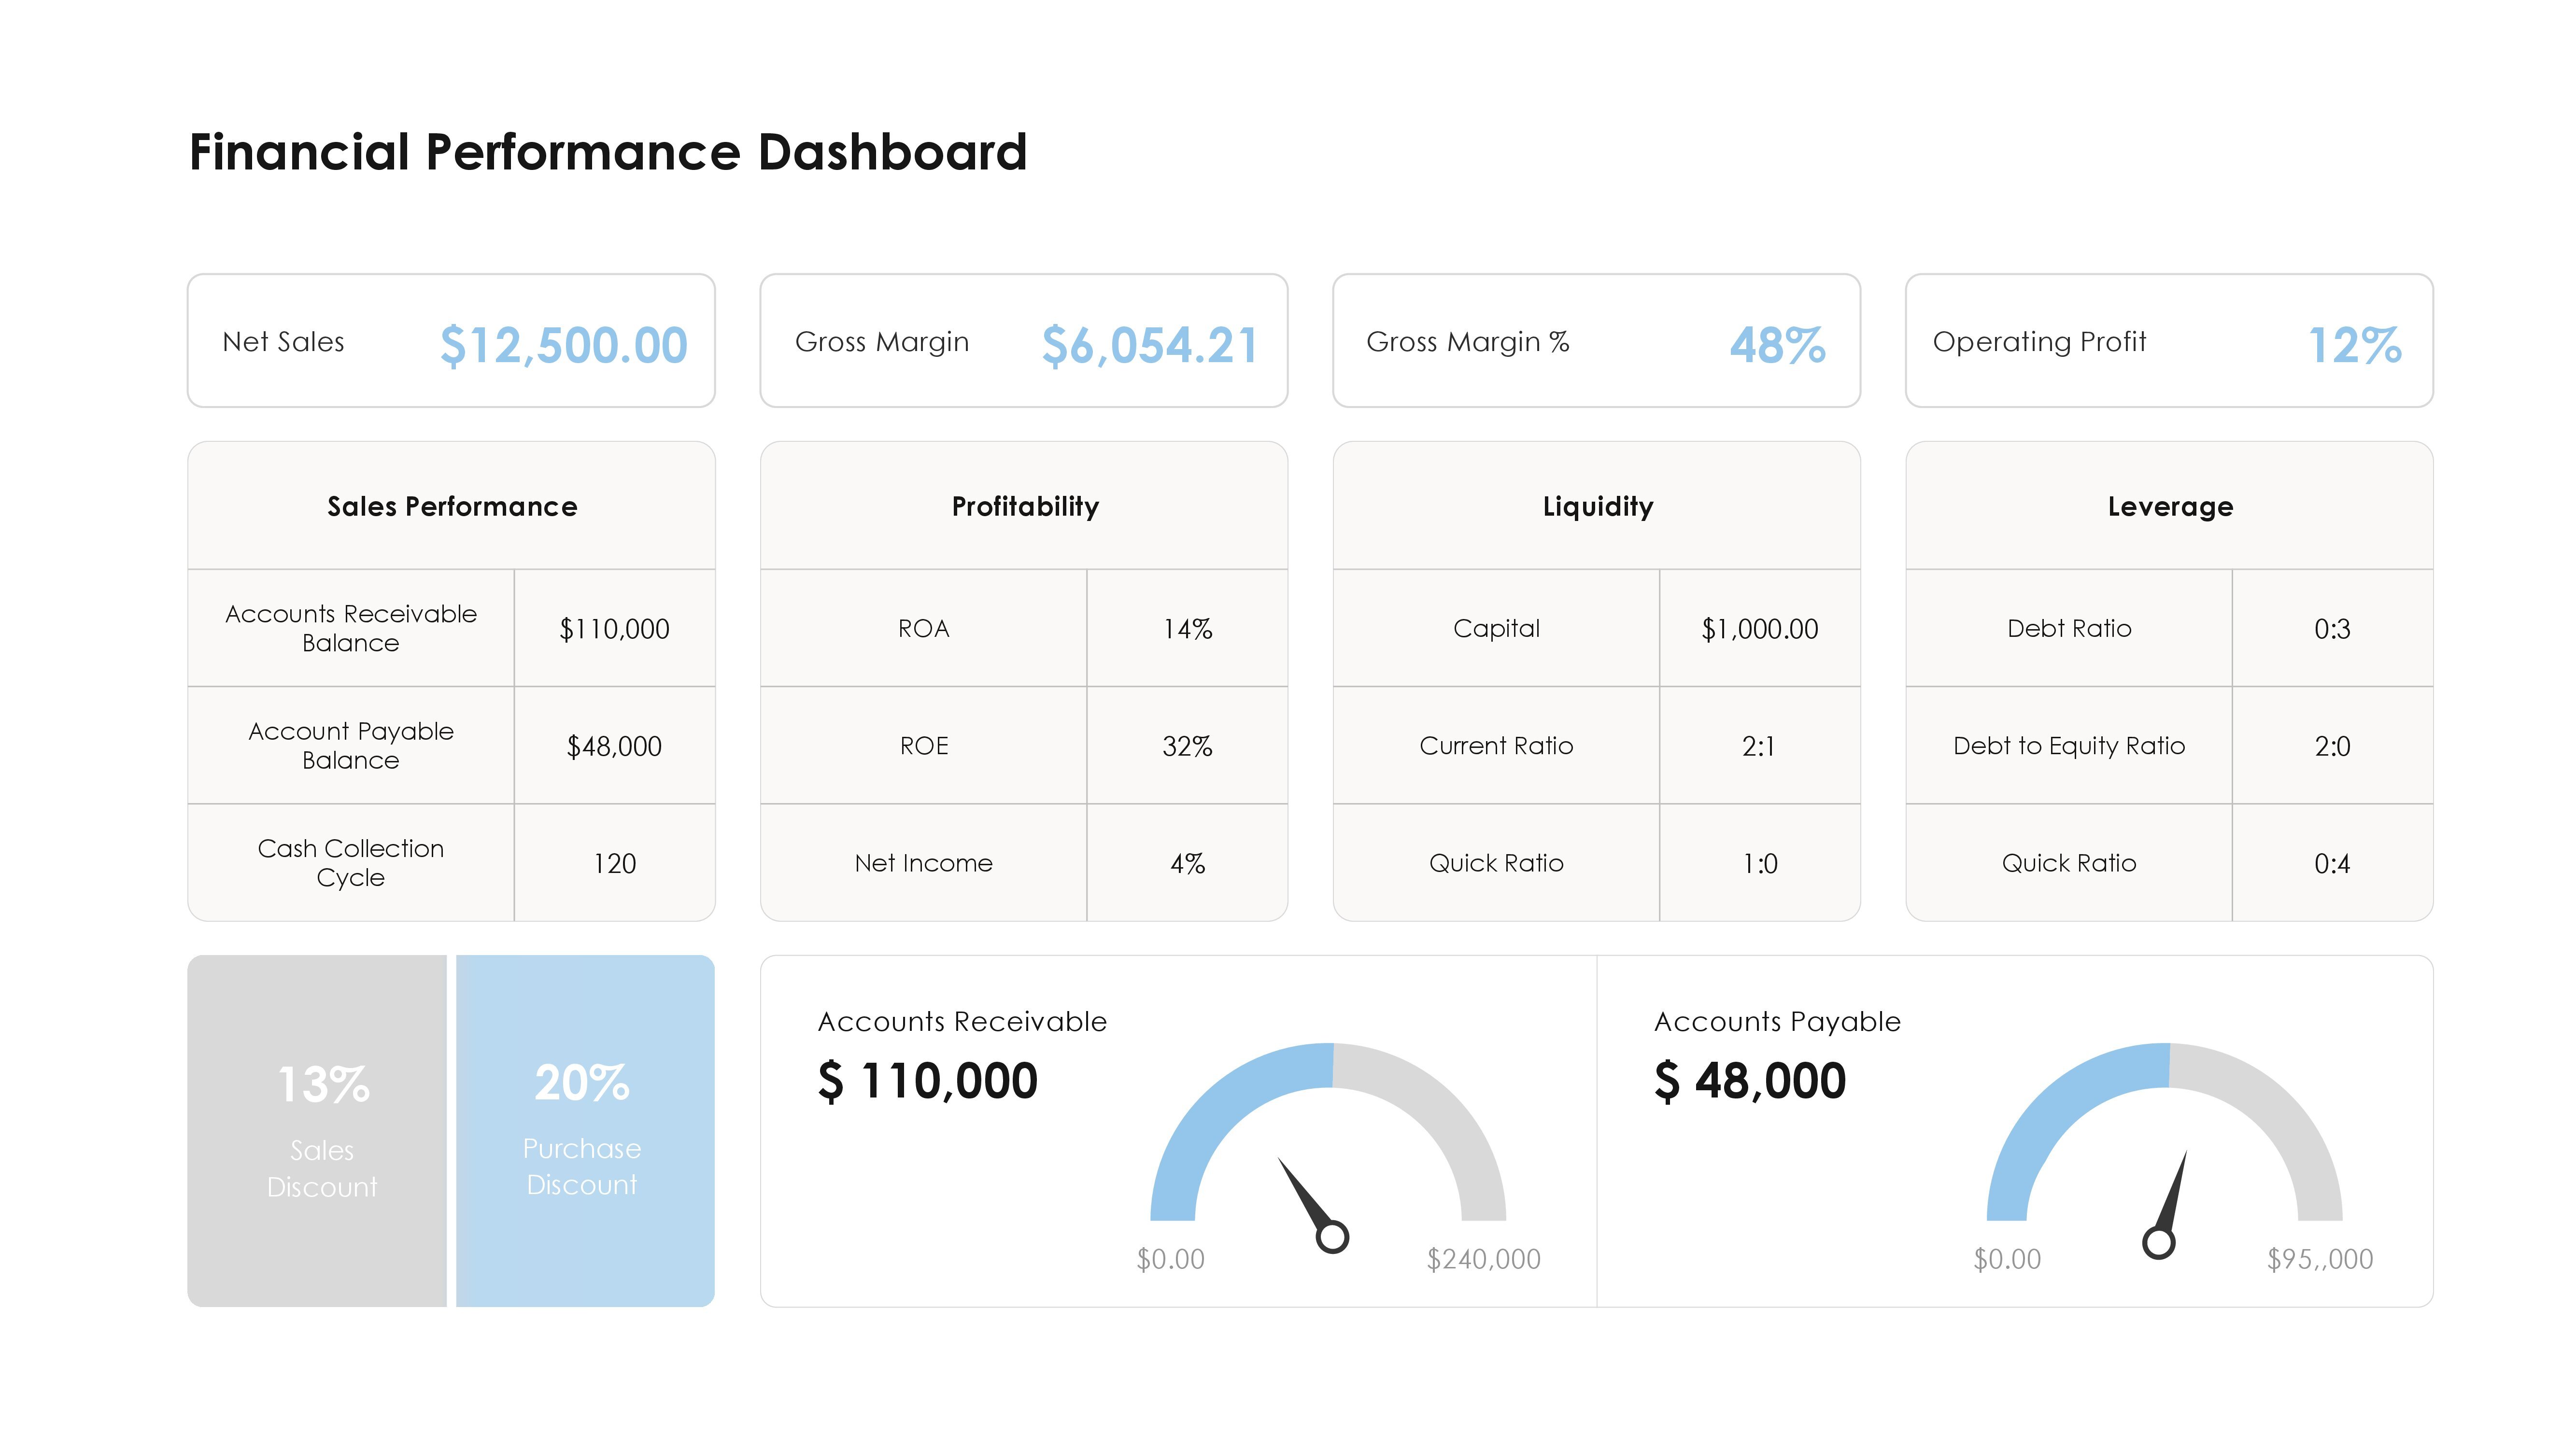Select the Debt to Equity Ratio label
Image resolution: width=2576 pixels, height=1449 pixels.
[x=2069, y=746]
